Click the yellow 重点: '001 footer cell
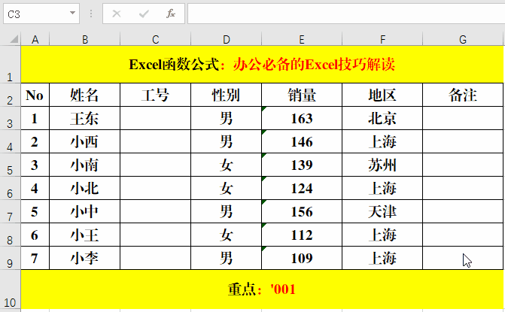The image size is (505, 312). coord(262,289)
